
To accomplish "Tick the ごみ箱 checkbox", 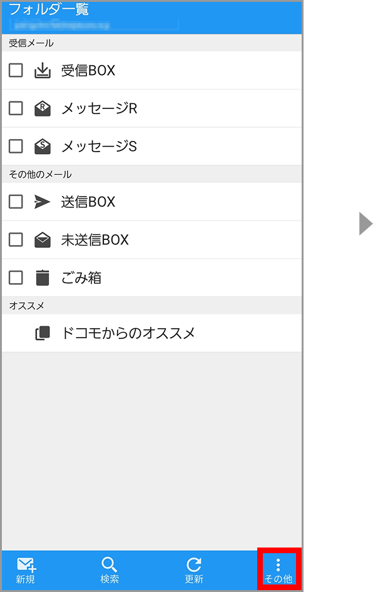I will [x=16, y=277].
